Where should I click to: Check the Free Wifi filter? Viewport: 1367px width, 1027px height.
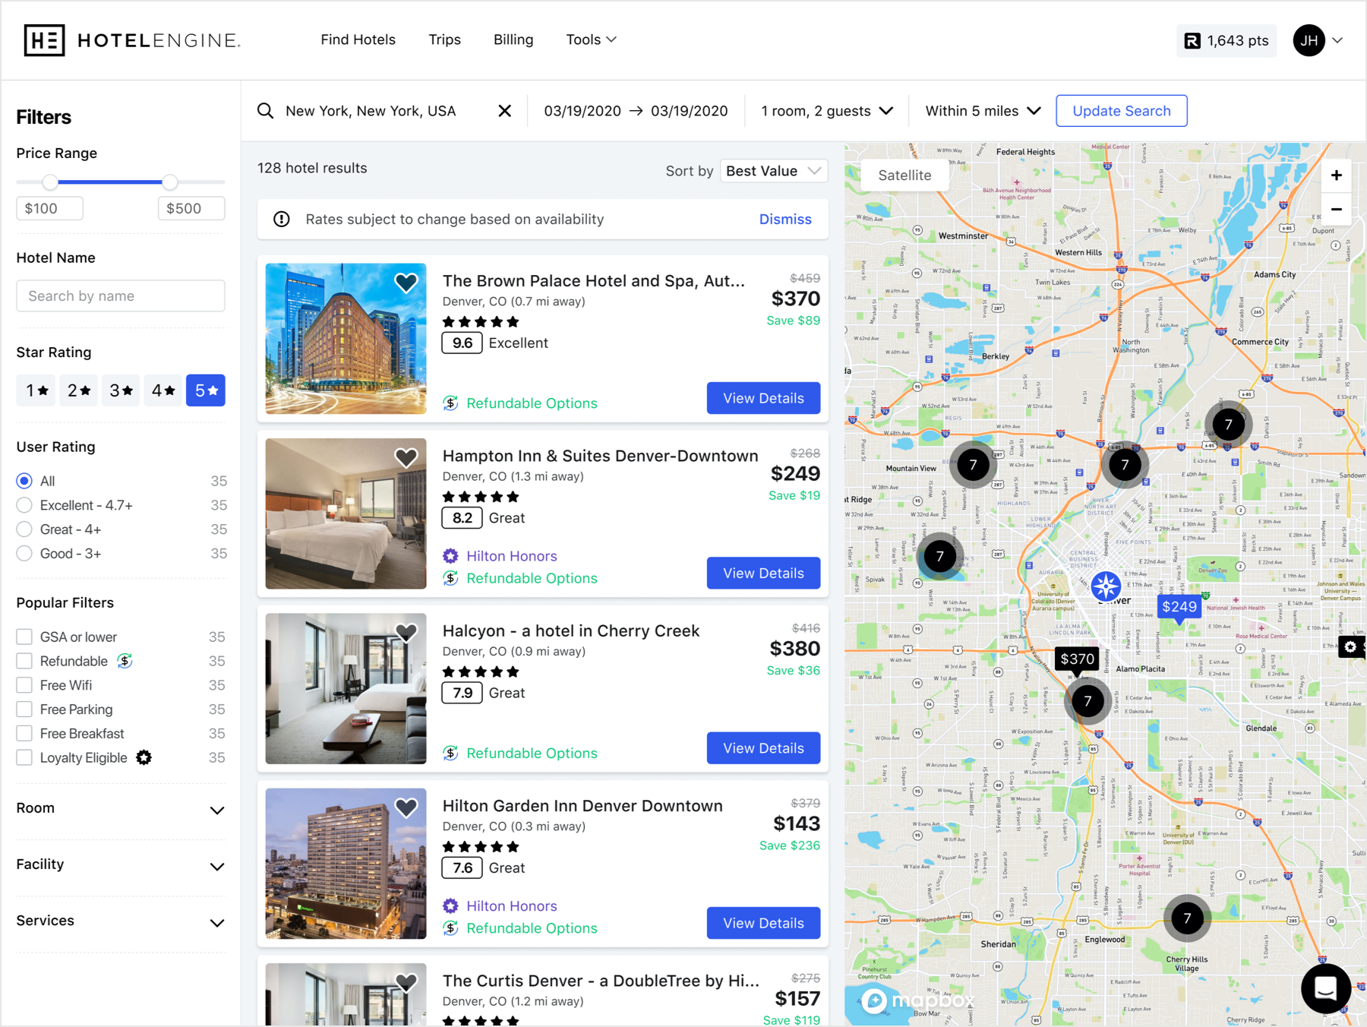25,685
